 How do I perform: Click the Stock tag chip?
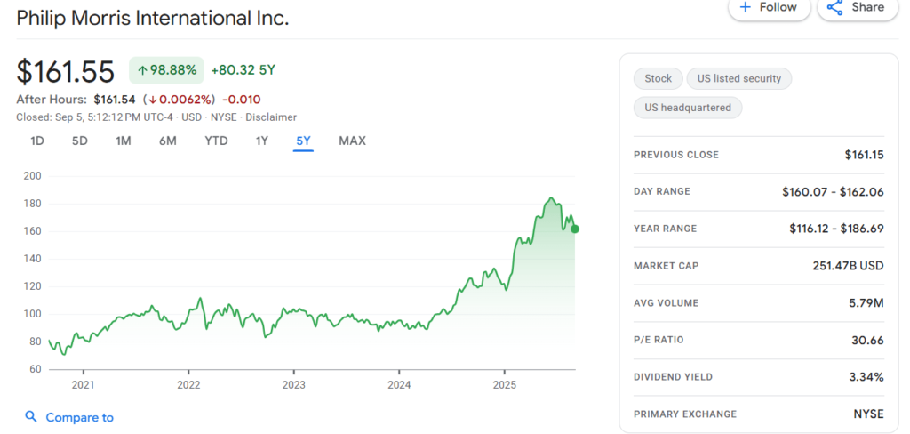click(659, 78)
